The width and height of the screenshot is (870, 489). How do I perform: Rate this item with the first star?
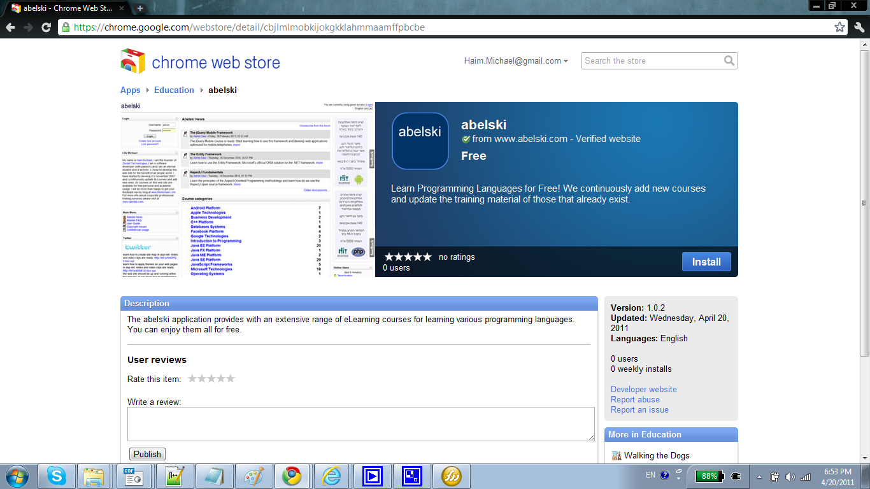(x=192, y=378)
